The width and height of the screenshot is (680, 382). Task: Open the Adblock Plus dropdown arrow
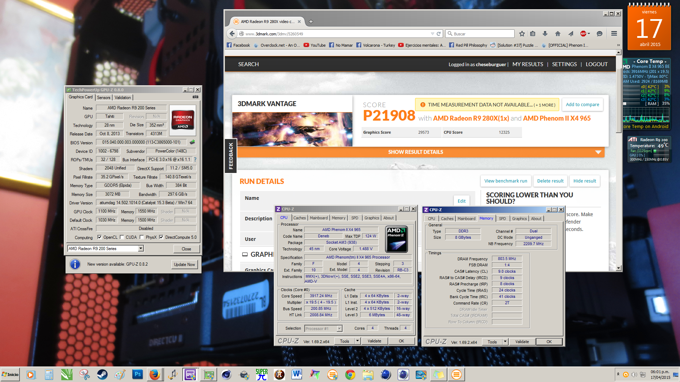589,34
